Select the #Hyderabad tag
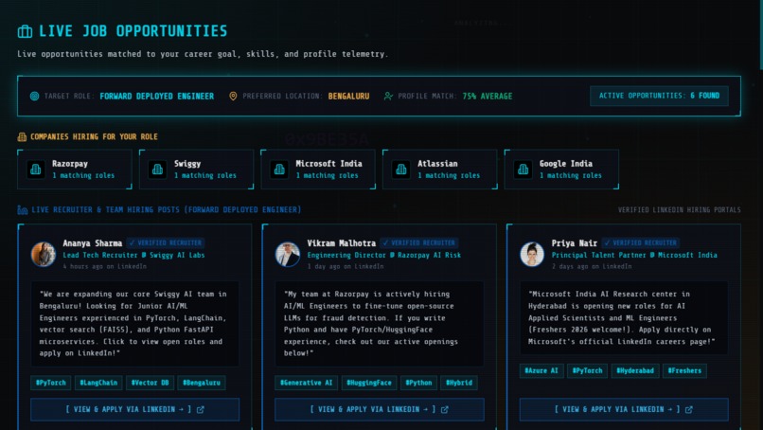The height and width of the screenshot is (430, 763). pyautogui.click(x=635, y=370)
